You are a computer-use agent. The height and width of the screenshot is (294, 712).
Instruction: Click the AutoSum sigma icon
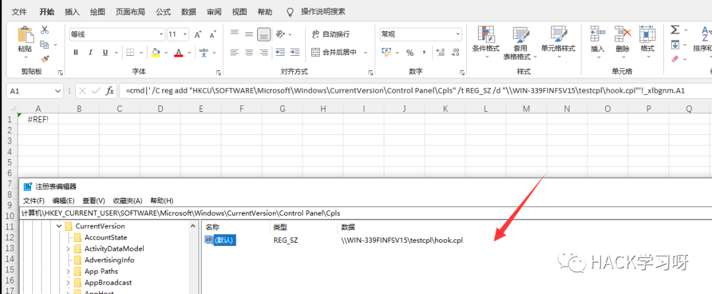(x=675, y=30)
